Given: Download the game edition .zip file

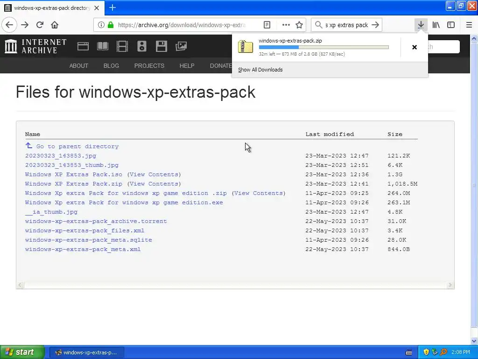Looking at the screenshot, I should 126,193.
